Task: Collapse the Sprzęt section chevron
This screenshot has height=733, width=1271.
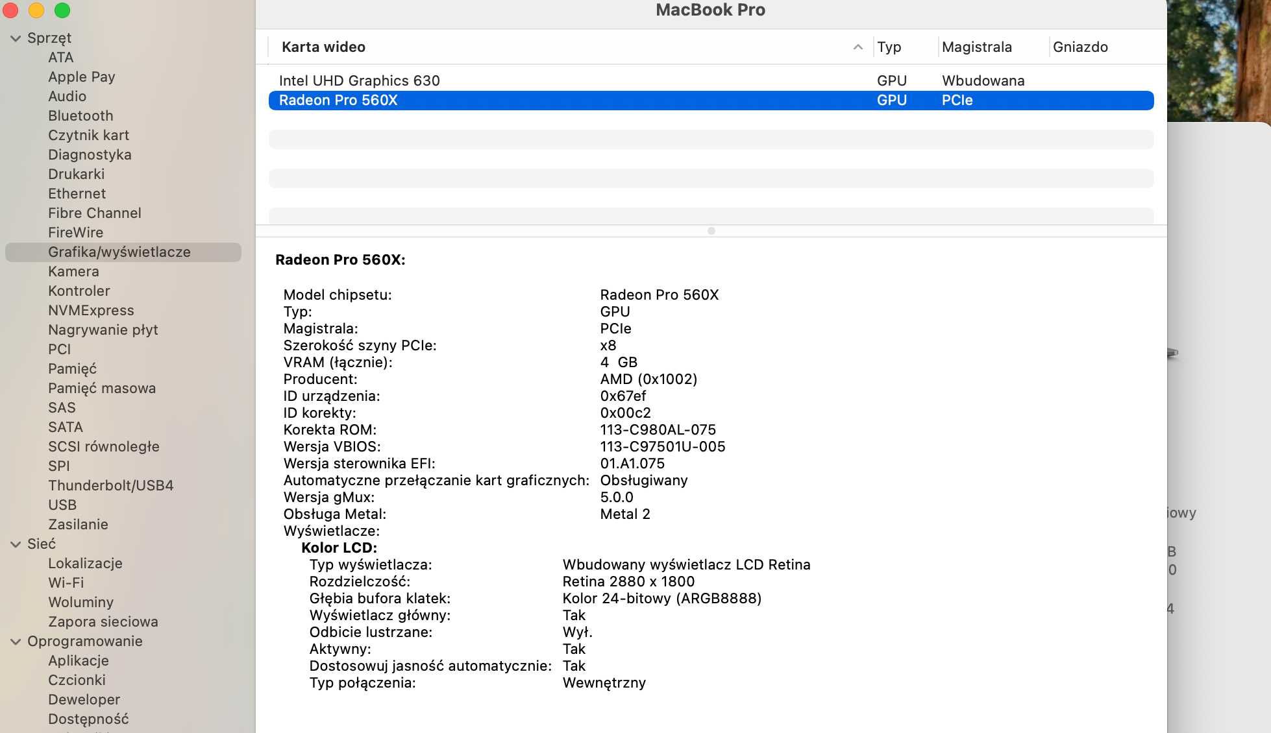Action: pyautogui.click(x=16, y=38)
